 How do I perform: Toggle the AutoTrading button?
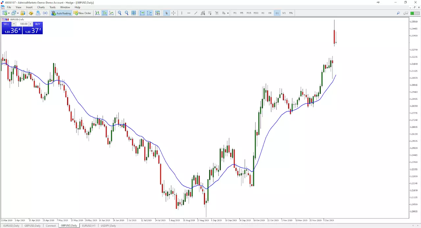61,13
